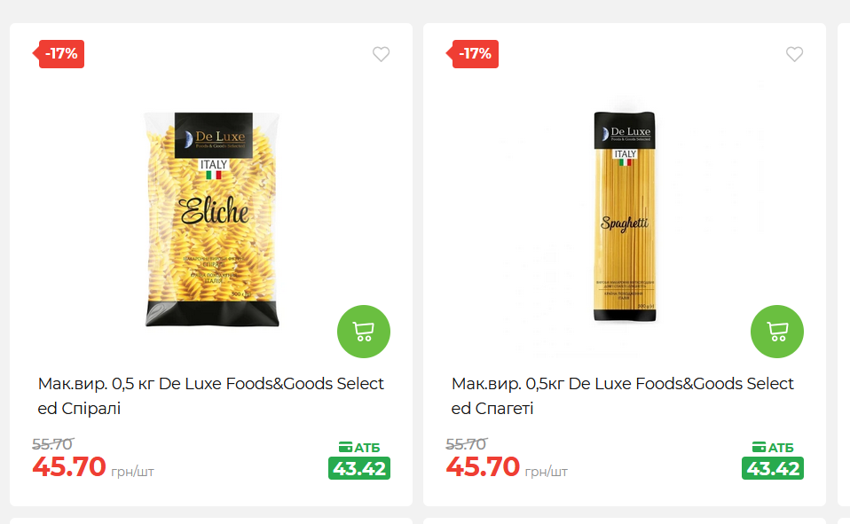Add Спагеті pasta to the cart

[x=777, y=331]
